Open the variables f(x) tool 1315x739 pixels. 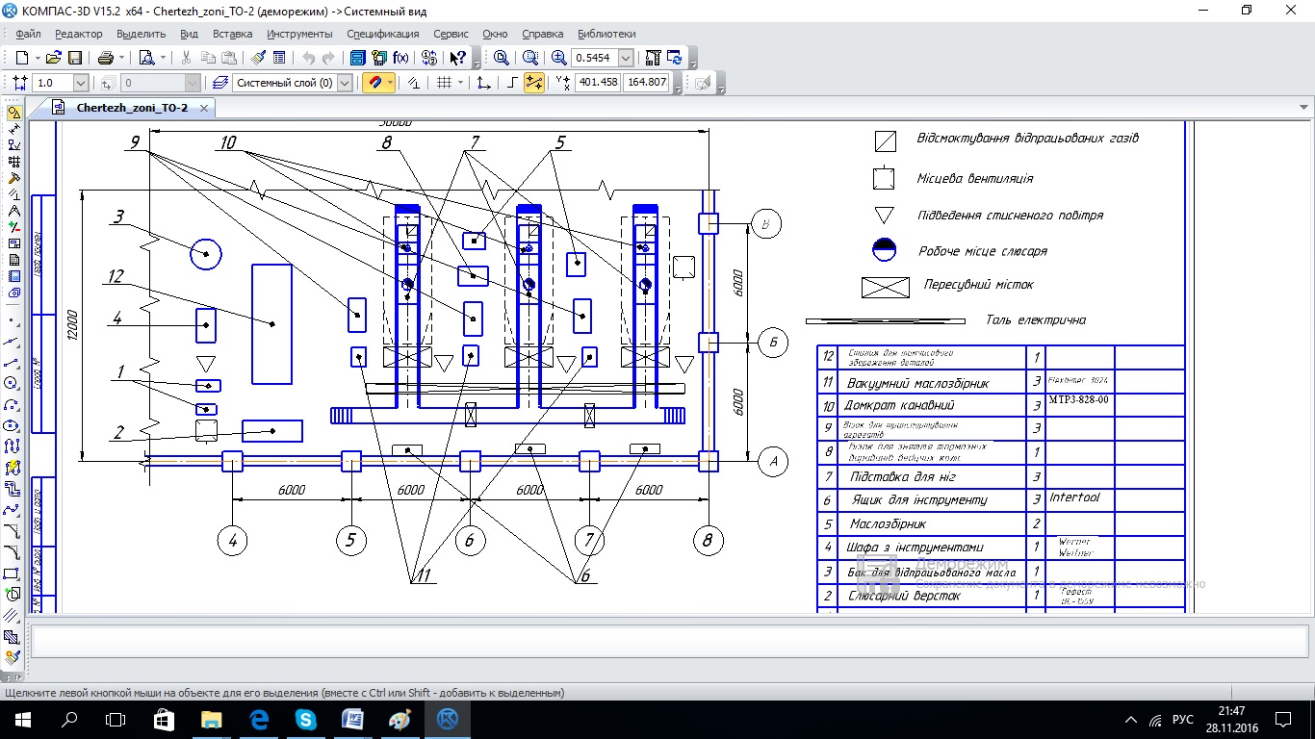pyautogui.click(x=400, y=58)
